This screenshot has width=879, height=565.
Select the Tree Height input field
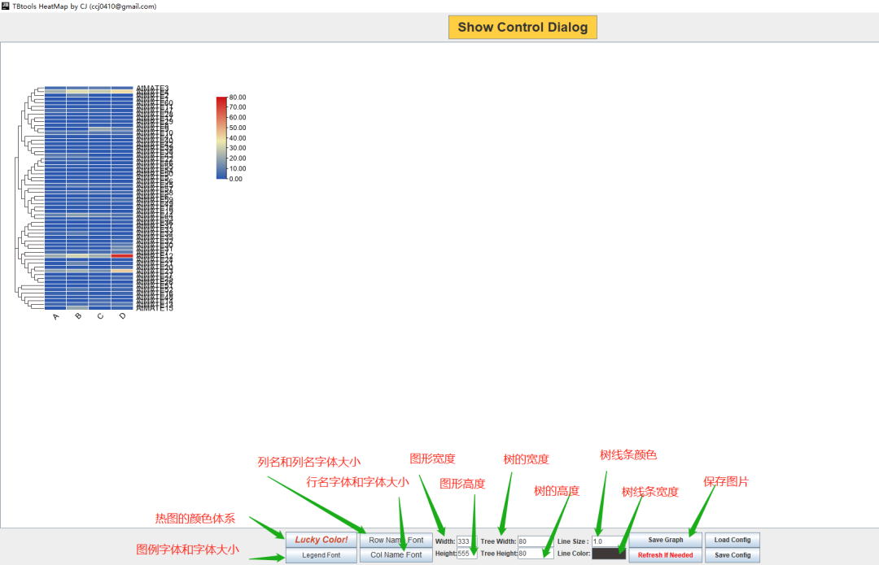pyautogui.click(x=536, y=554)
